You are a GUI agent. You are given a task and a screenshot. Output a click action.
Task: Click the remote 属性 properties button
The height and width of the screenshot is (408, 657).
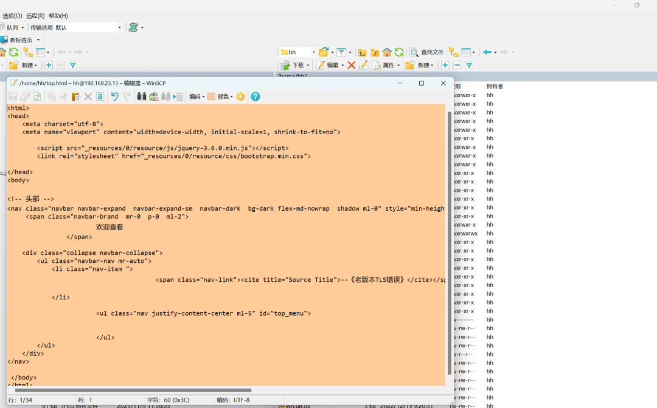pyautogui.click(x=383, y=65)
